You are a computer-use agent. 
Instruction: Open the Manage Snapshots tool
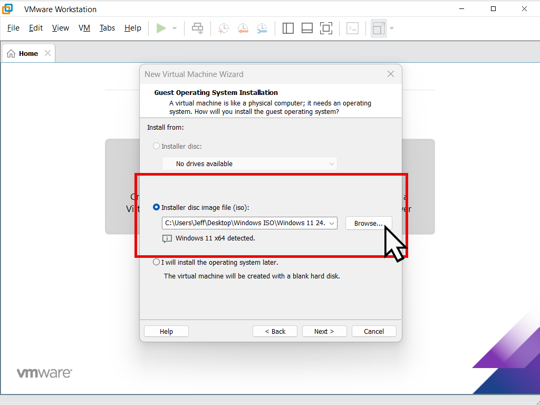[x=262, y=28]
